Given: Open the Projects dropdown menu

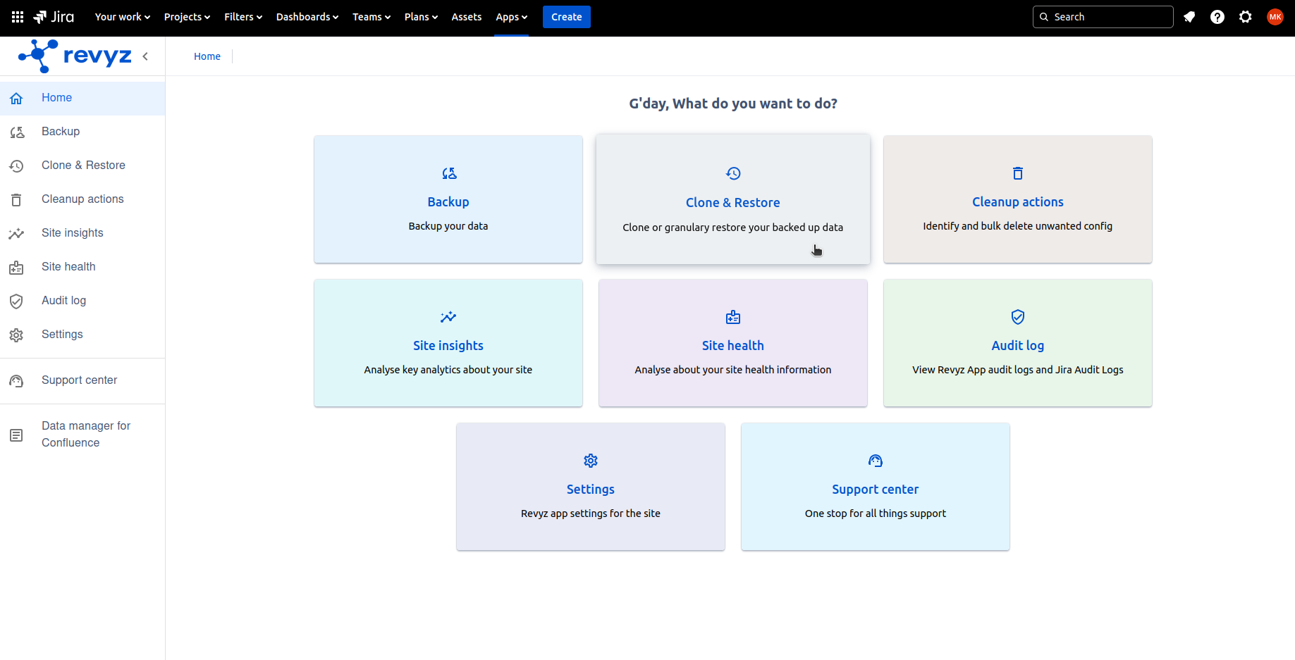Looking at the screenshot, I should pyautogui.click(x=187, y=17).
